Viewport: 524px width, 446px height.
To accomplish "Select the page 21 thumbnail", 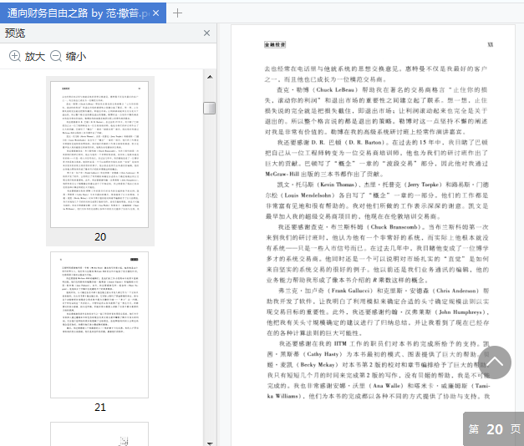I will coord(99,325).
